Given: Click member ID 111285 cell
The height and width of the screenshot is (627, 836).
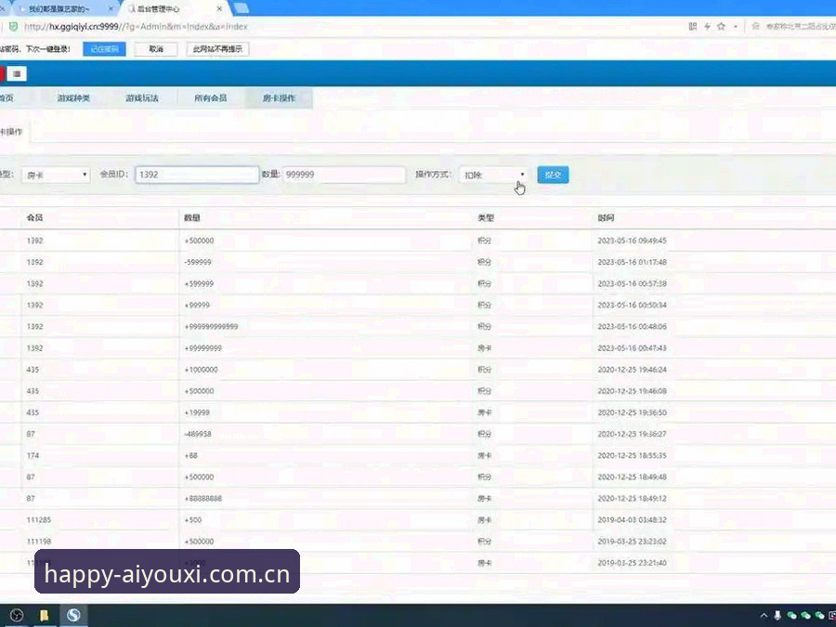Looking at the screenshot, I should (x=39, y=520).
